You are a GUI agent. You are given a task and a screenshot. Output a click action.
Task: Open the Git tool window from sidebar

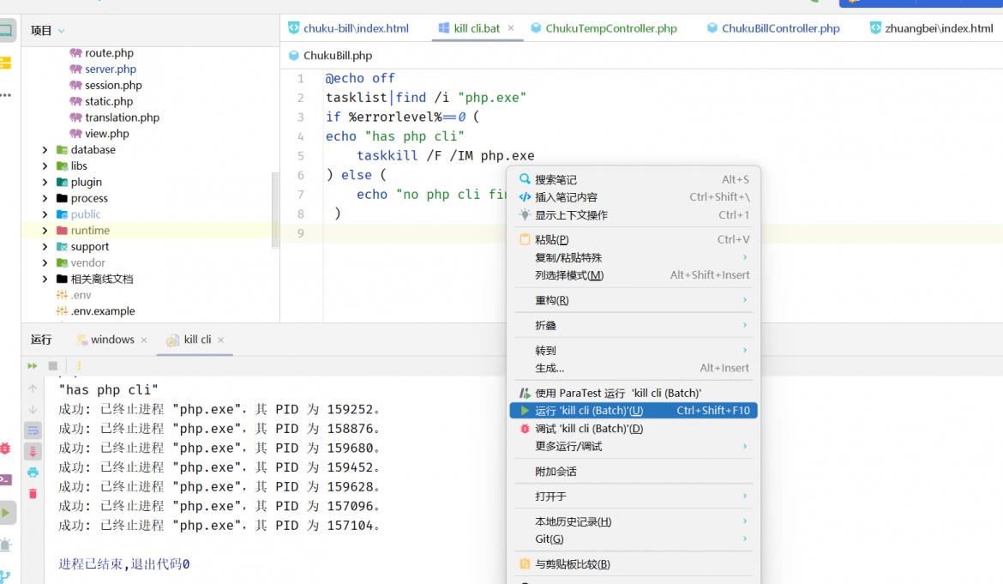5,576
